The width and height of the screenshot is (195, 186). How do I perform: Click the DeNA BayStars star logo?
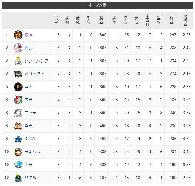(18, 139)
